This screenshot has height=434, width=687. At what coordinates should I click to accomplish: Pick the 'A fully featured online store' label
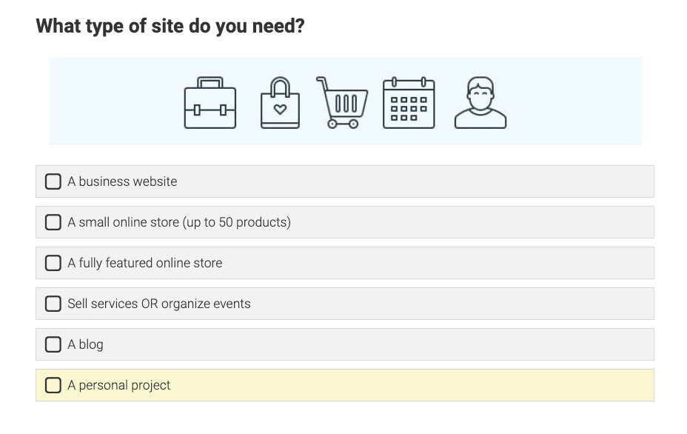[144, 263]
